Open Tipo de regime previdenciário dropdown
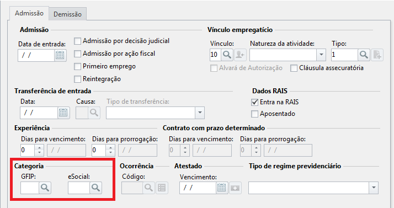394x208 pixels. [x=374, y=188]
